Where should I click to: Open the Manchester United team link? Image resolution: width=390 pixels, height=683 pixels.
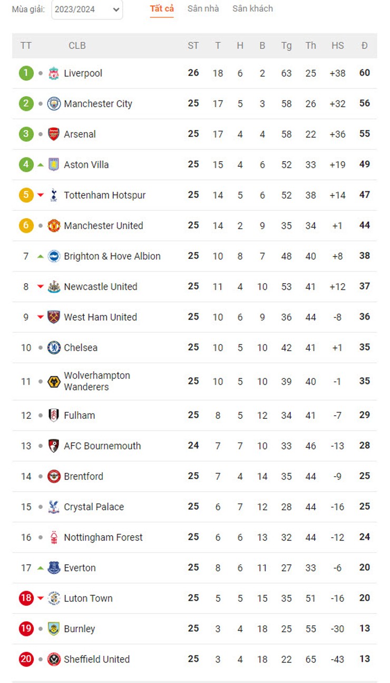click(103, 226)
